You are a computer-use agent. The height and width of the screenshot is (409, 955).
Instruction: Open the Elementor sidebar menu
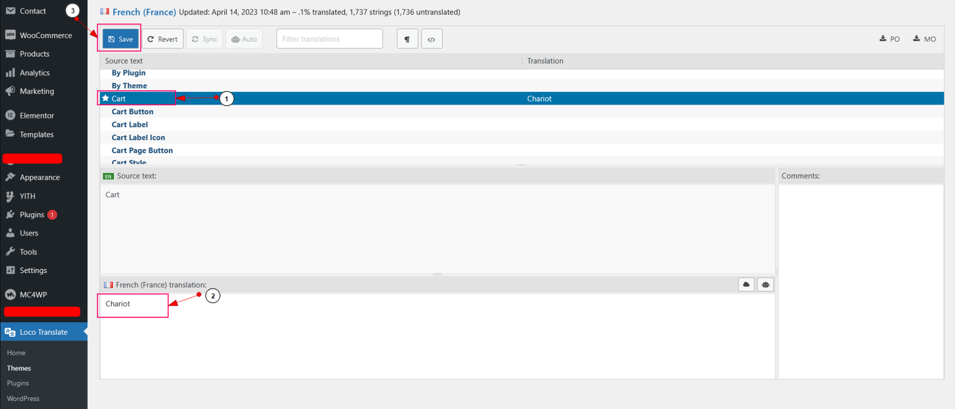click(36, 115)
